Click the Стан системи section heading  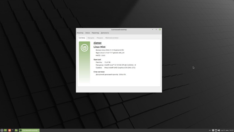tap(99, 72)
